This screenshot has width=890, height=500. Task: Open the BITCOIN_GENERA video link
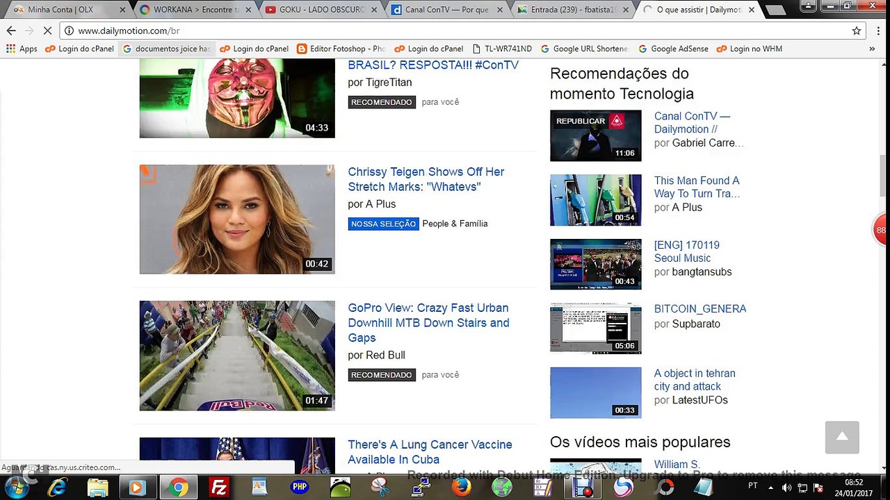tap(700, 309)
